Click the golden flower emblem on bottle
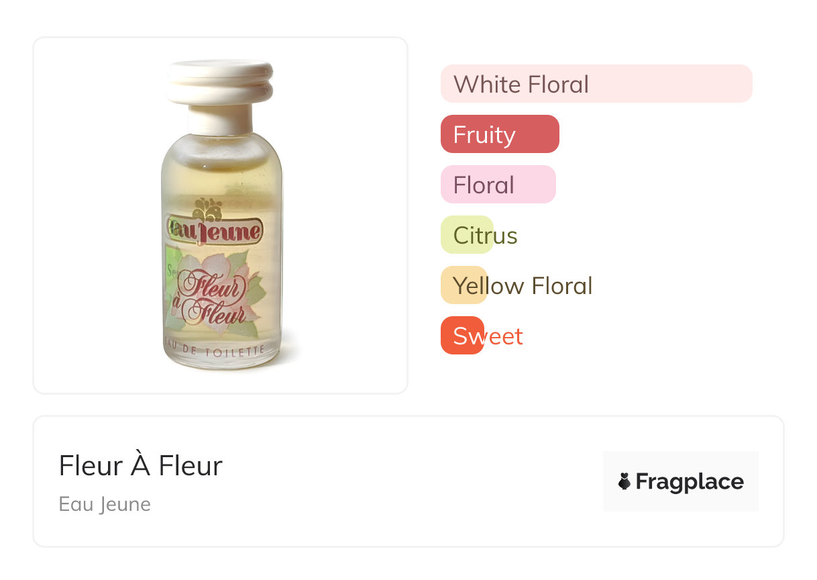The image size is (817, 580). click(x=207, y=209)
